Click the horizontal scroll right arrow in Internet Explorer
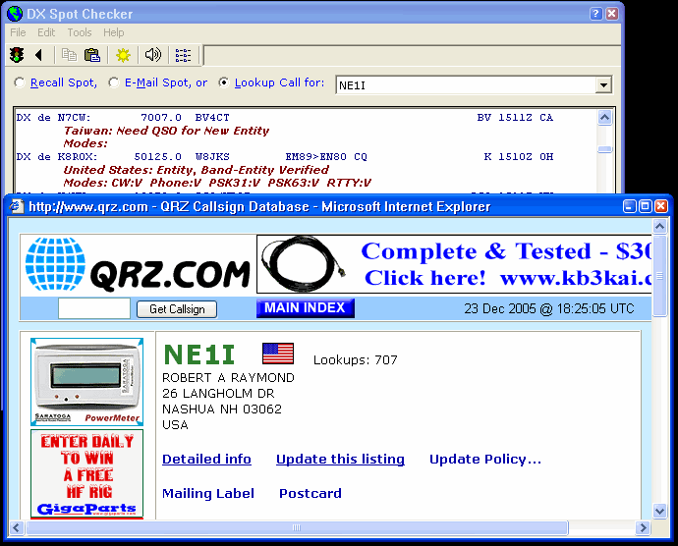 click(643, 527)
